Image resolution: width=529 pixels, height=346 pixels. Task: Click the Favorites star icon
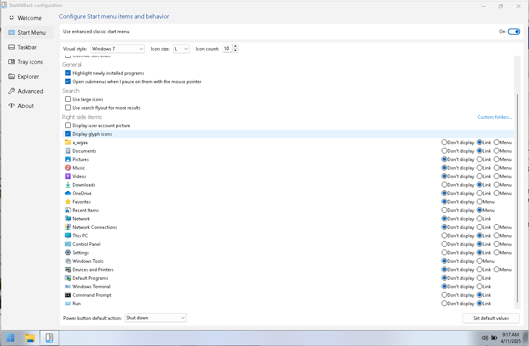point(68,202)
